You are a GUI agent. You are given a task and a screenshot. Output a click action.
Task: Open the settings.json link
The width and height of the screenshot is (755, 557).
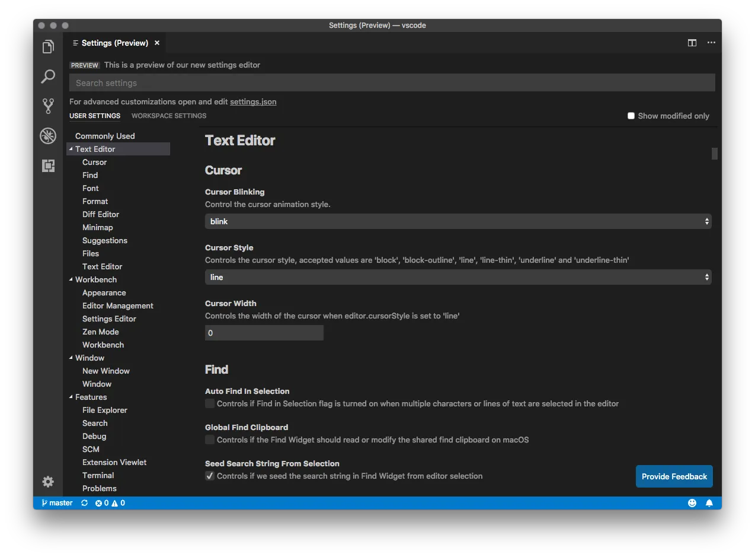253,101
